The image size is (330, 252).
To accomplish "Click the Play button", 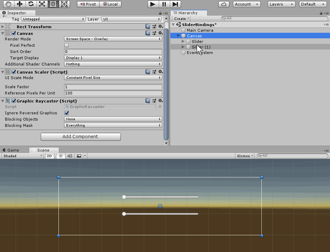I will click(x=153, y=4).
